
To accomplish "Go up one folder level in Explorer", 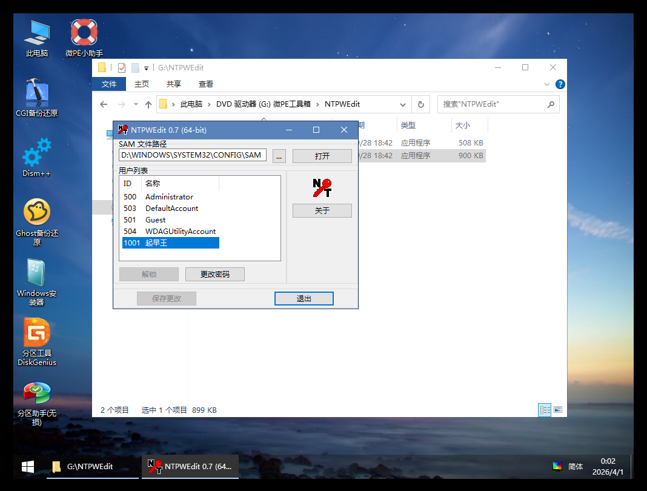I will pyautogui.click(x=148, y=104).
